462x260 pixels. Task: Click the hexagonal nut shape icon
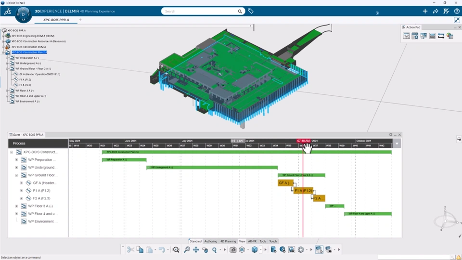point(300,250)
